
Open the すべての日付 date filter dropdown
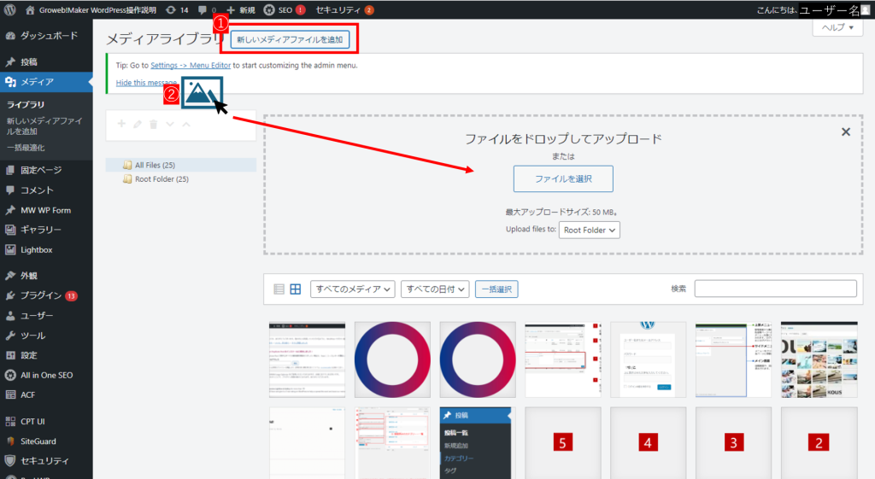(434, 289)
